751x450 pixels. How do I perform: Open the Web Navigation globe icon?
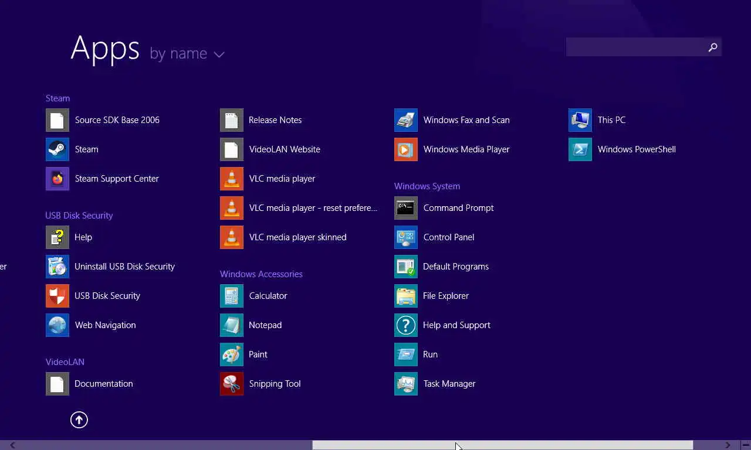click(x=57, y=325)
